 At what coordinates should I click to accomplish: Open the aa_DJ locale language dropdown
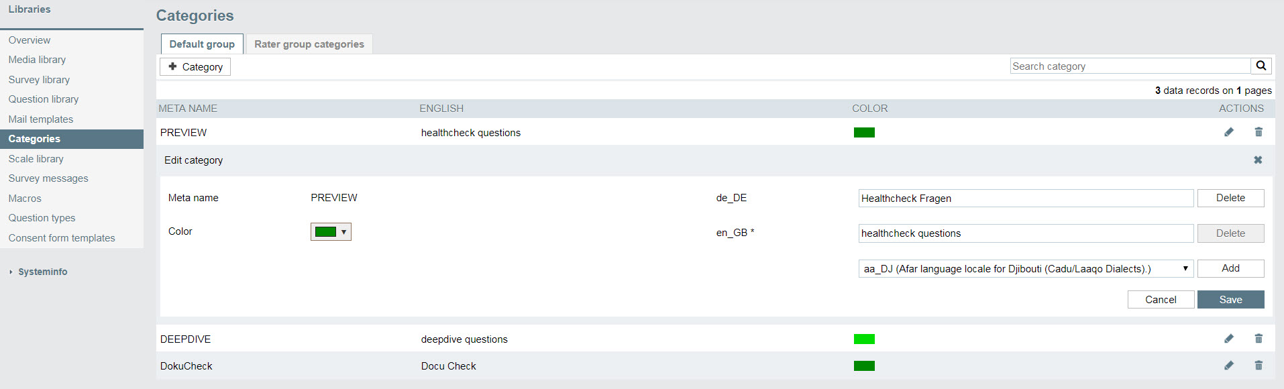[1026, 268]
